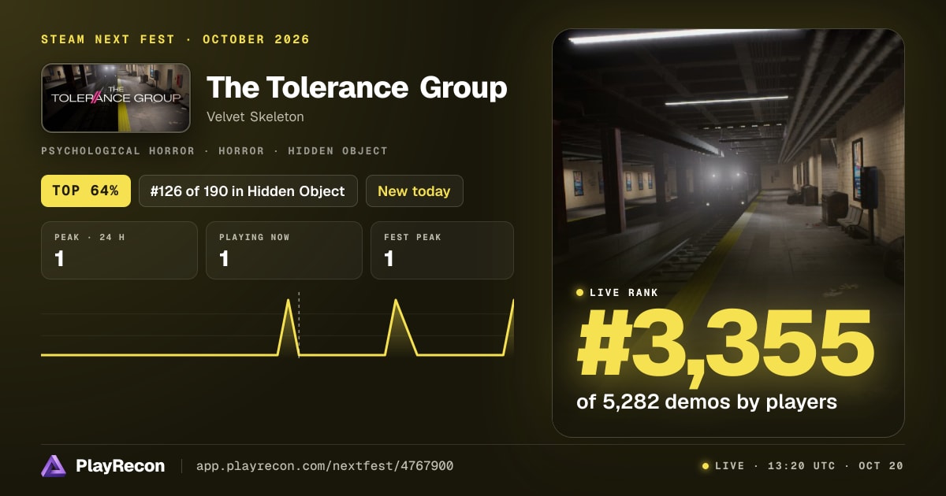
Task: Open the Fest Peak stat card
Action: pyautogui.click(x=442, y=250)
